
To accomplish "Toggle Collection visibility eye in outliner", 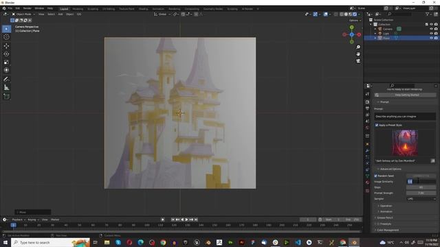I will [x=431, y=25].
